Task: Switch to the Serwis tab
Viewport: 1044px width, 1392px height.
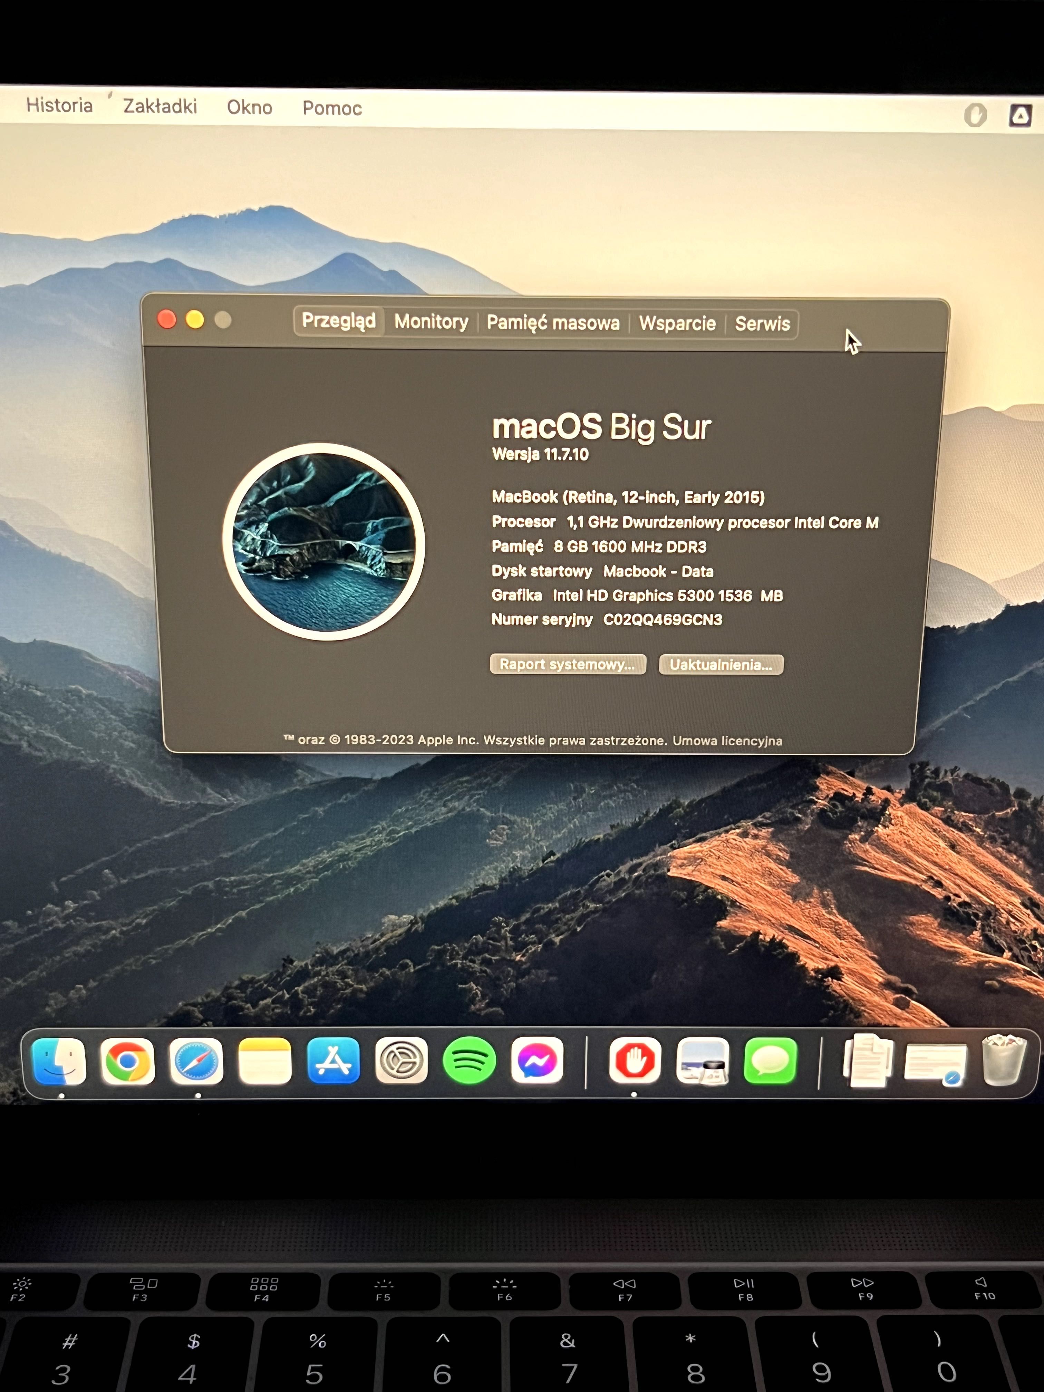Action: (x=763, y=325)
